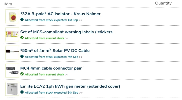The image size is (182, 100).
Task: Open Set of MCS-compliant warning labels title
Action: click(x=66, y=32)
